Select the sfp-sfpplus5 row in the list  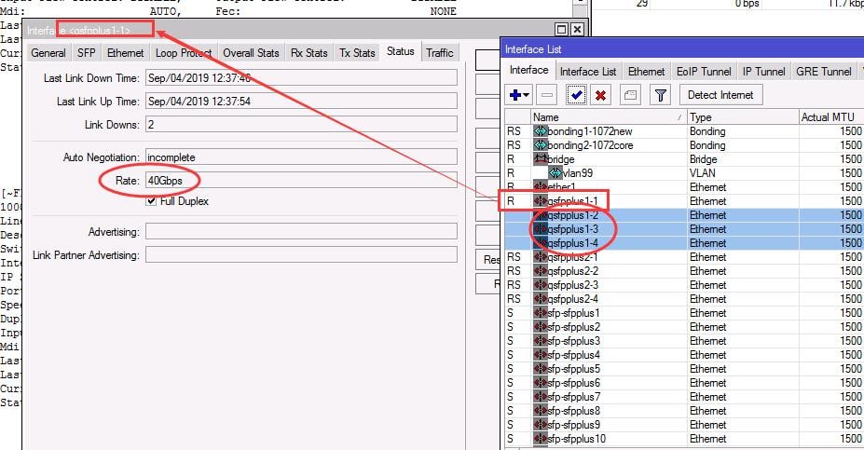(x=684, y=369)
